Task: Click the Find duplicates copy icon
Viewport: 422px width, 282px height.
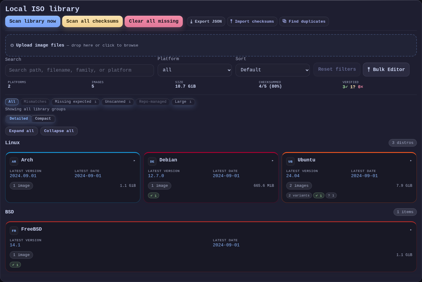Action: click(x=284, y=21)
